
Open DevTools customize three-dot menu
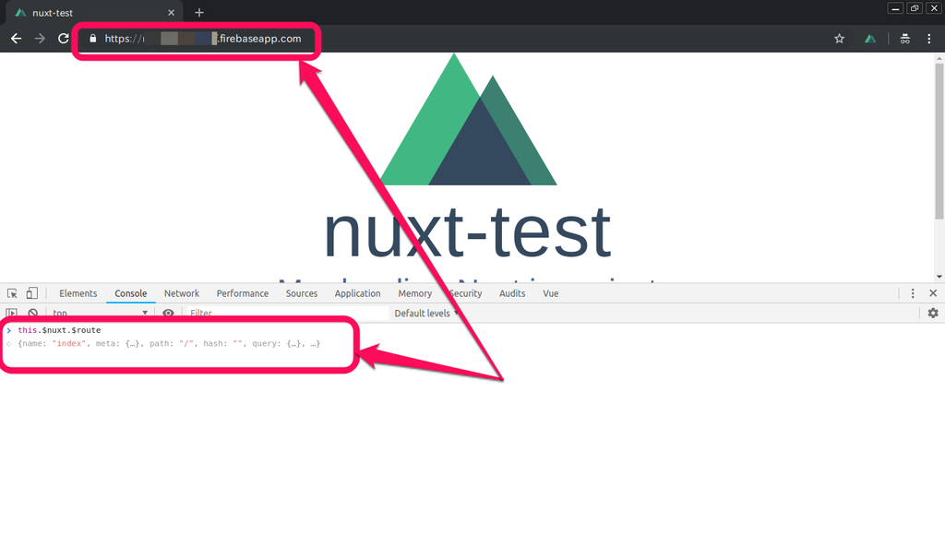(913, 293)
